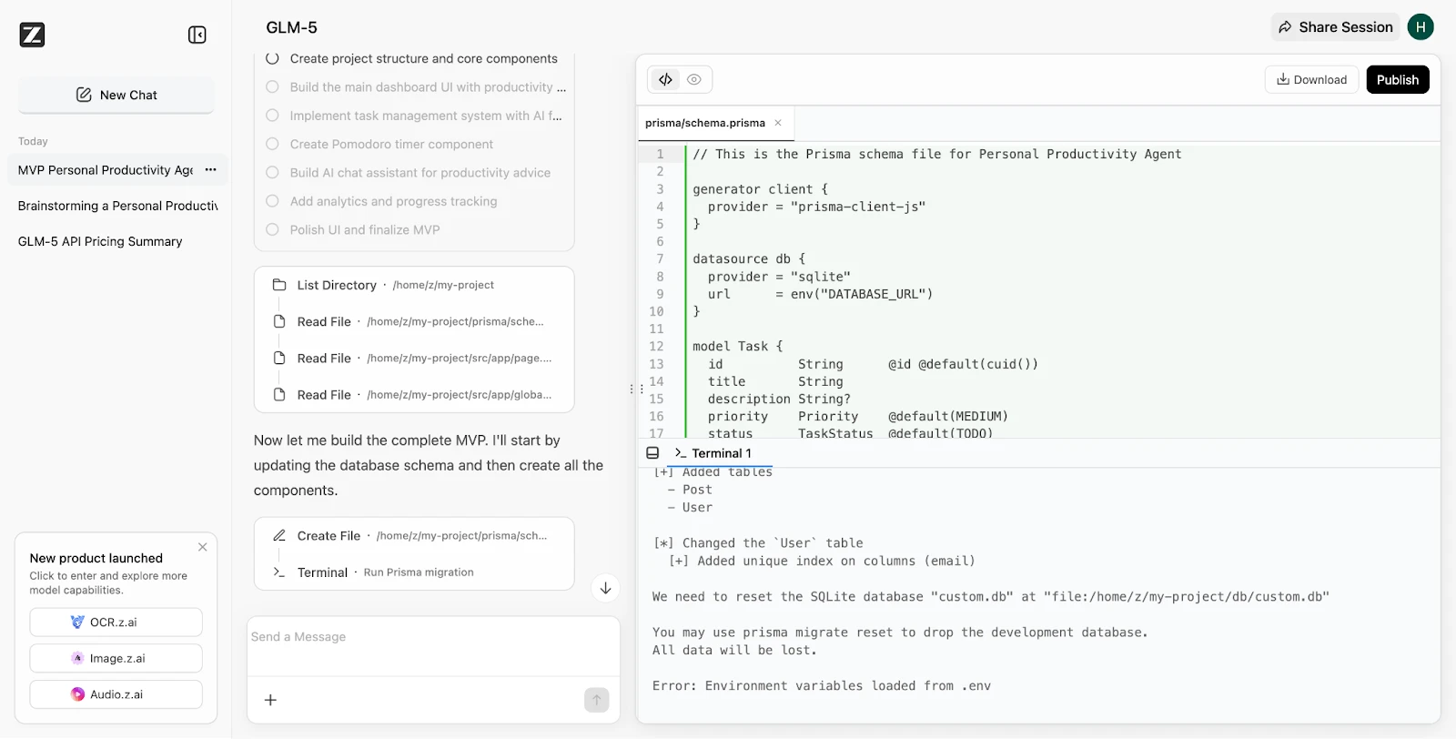Viewport: 1456px width, 739px height.
Task: Select Polish UI and finalize MVP circle
Action: tap(272, 229)
